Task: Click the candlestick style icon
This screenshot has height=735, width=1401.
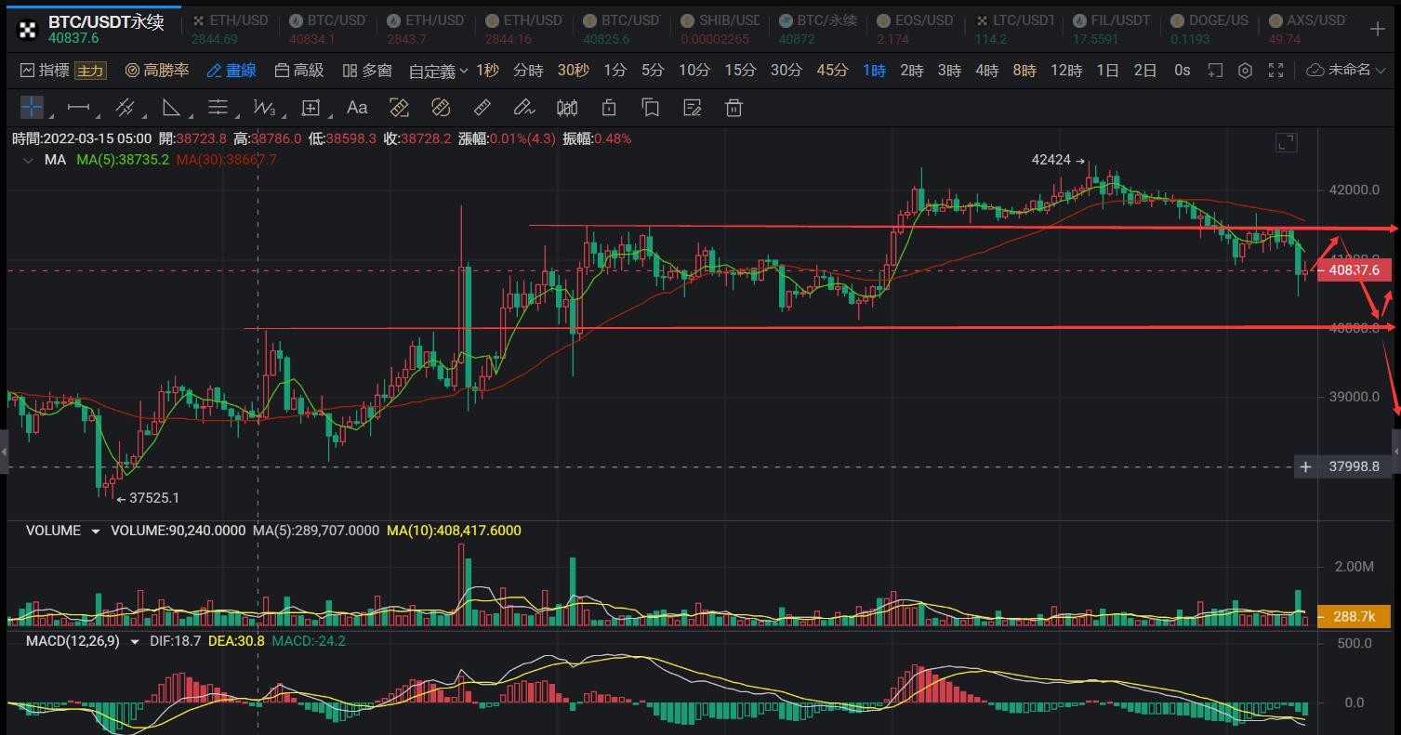Action: pos(567,108)
